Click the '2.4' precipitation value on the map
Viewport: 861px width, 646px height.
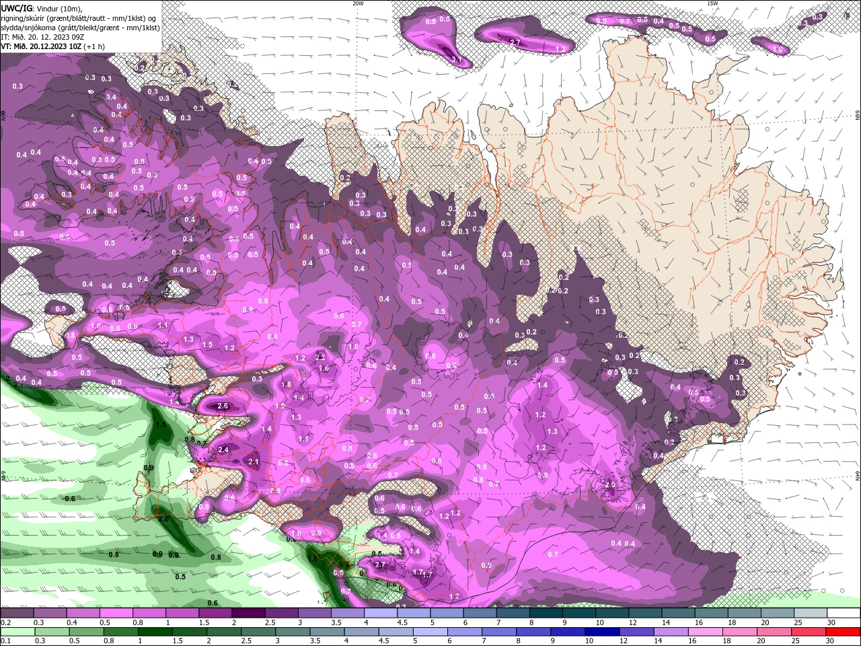coord(224,450)
